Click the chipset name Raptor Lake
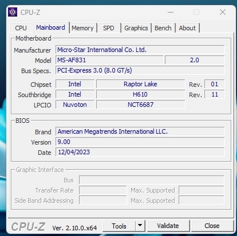 point(140,84)
